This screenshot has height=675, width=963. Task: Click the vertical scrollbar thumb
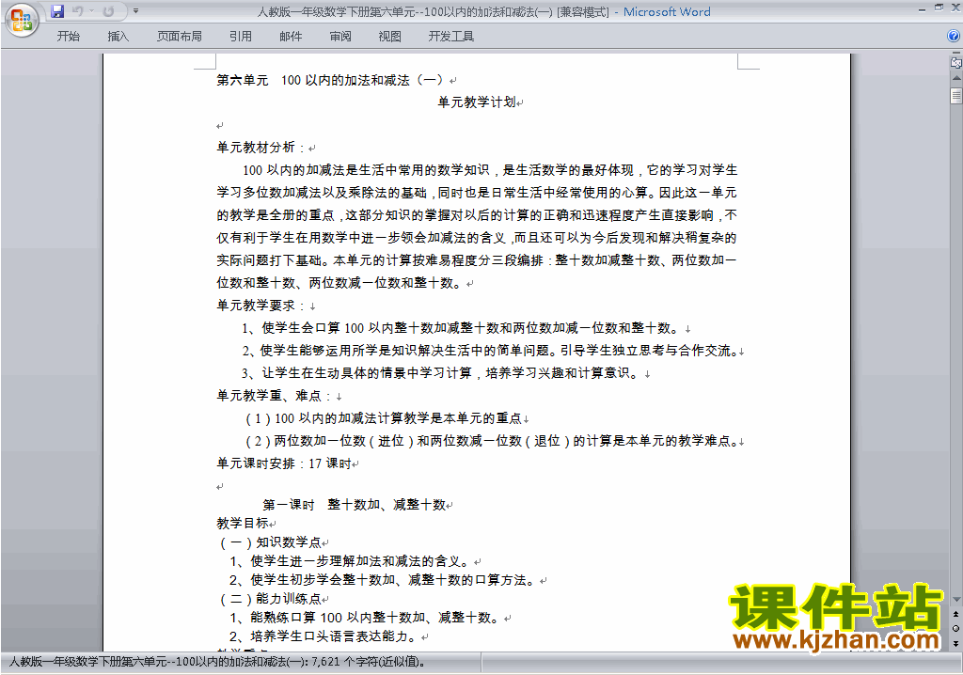point(956,96)
